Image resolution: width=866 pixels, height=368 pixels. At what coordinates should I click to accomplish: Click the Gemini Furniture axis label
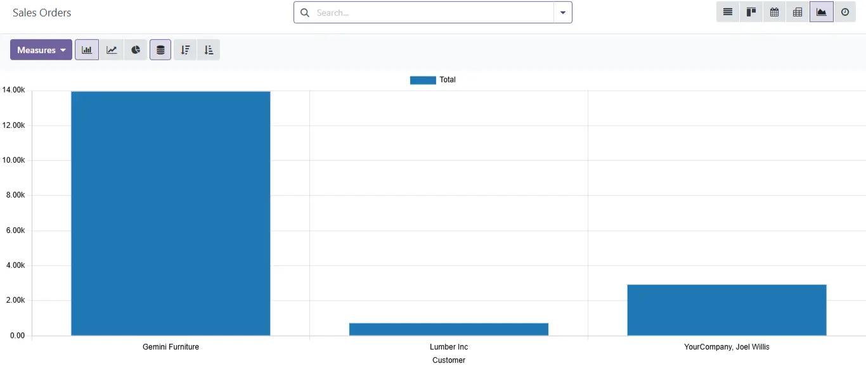pos(171,347)
